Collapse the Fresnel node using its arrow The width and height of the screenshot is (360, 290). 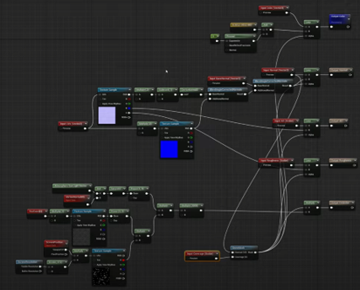pyautogui.click(x=254, y=36)
